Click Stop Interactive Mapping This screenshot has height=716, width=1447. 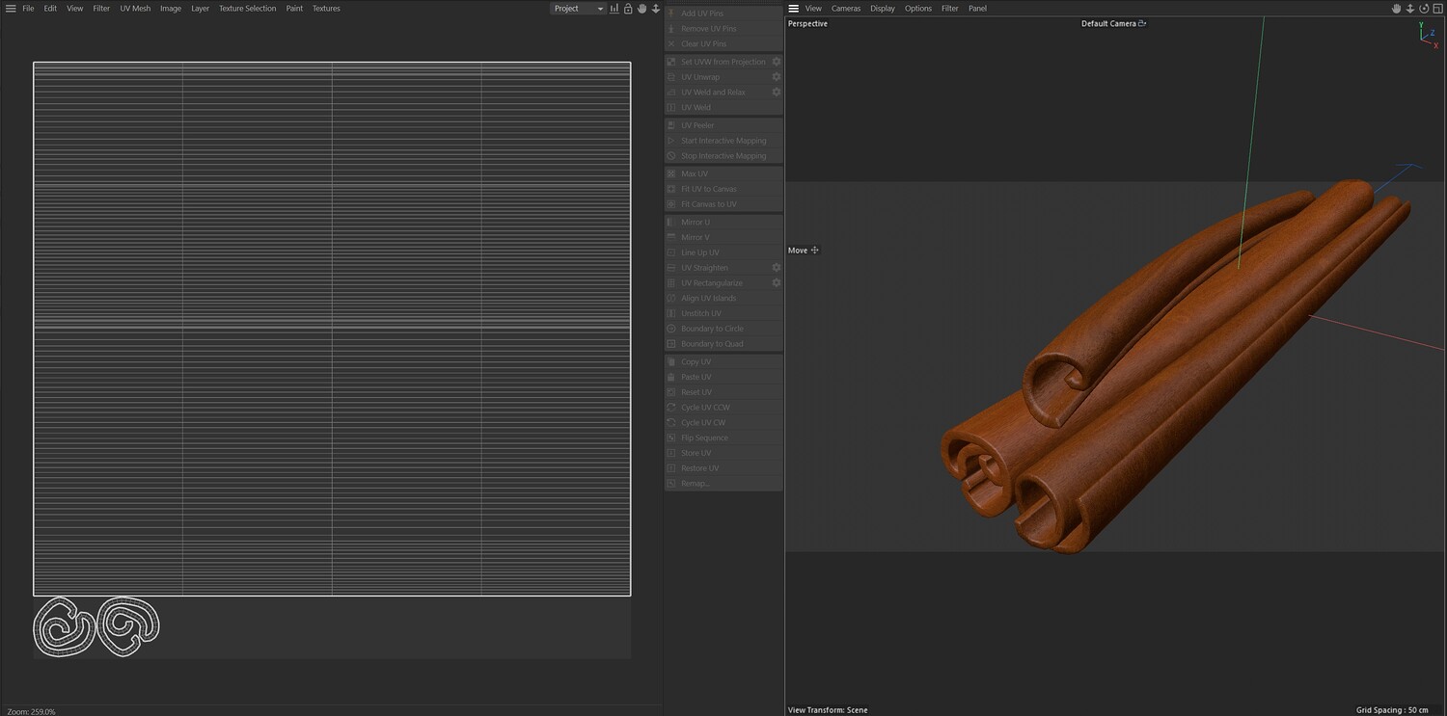[x=723, y=156]
